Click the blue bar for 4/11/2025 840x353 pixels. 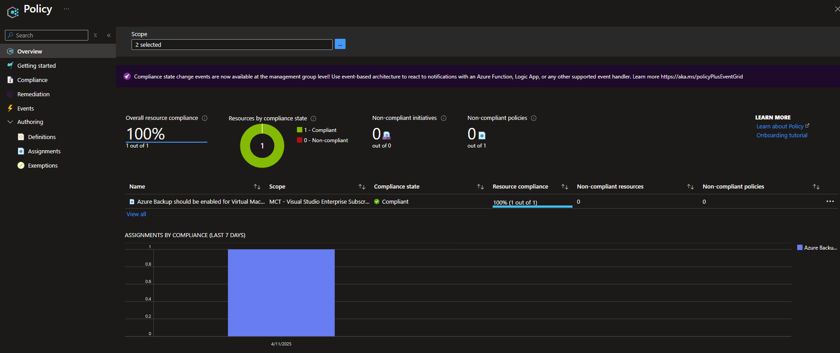pos(281,292)
